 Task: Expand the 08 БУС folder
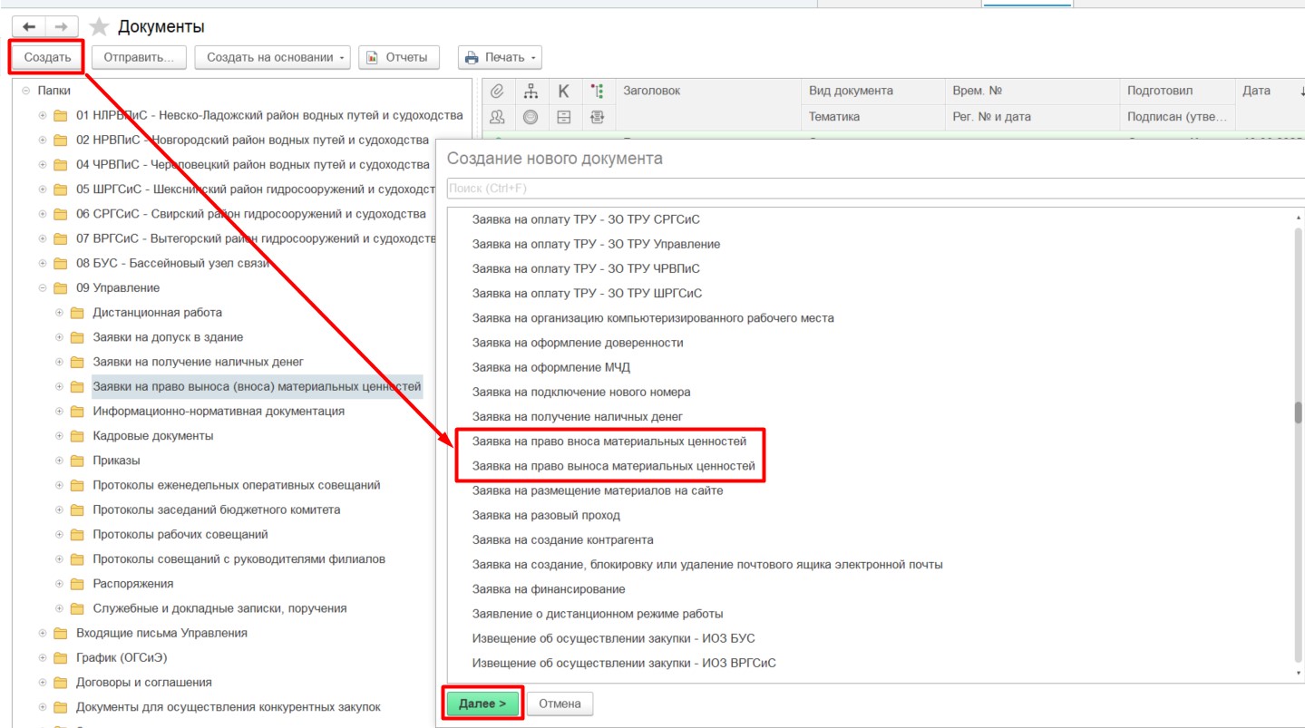(x=43, y=264)
